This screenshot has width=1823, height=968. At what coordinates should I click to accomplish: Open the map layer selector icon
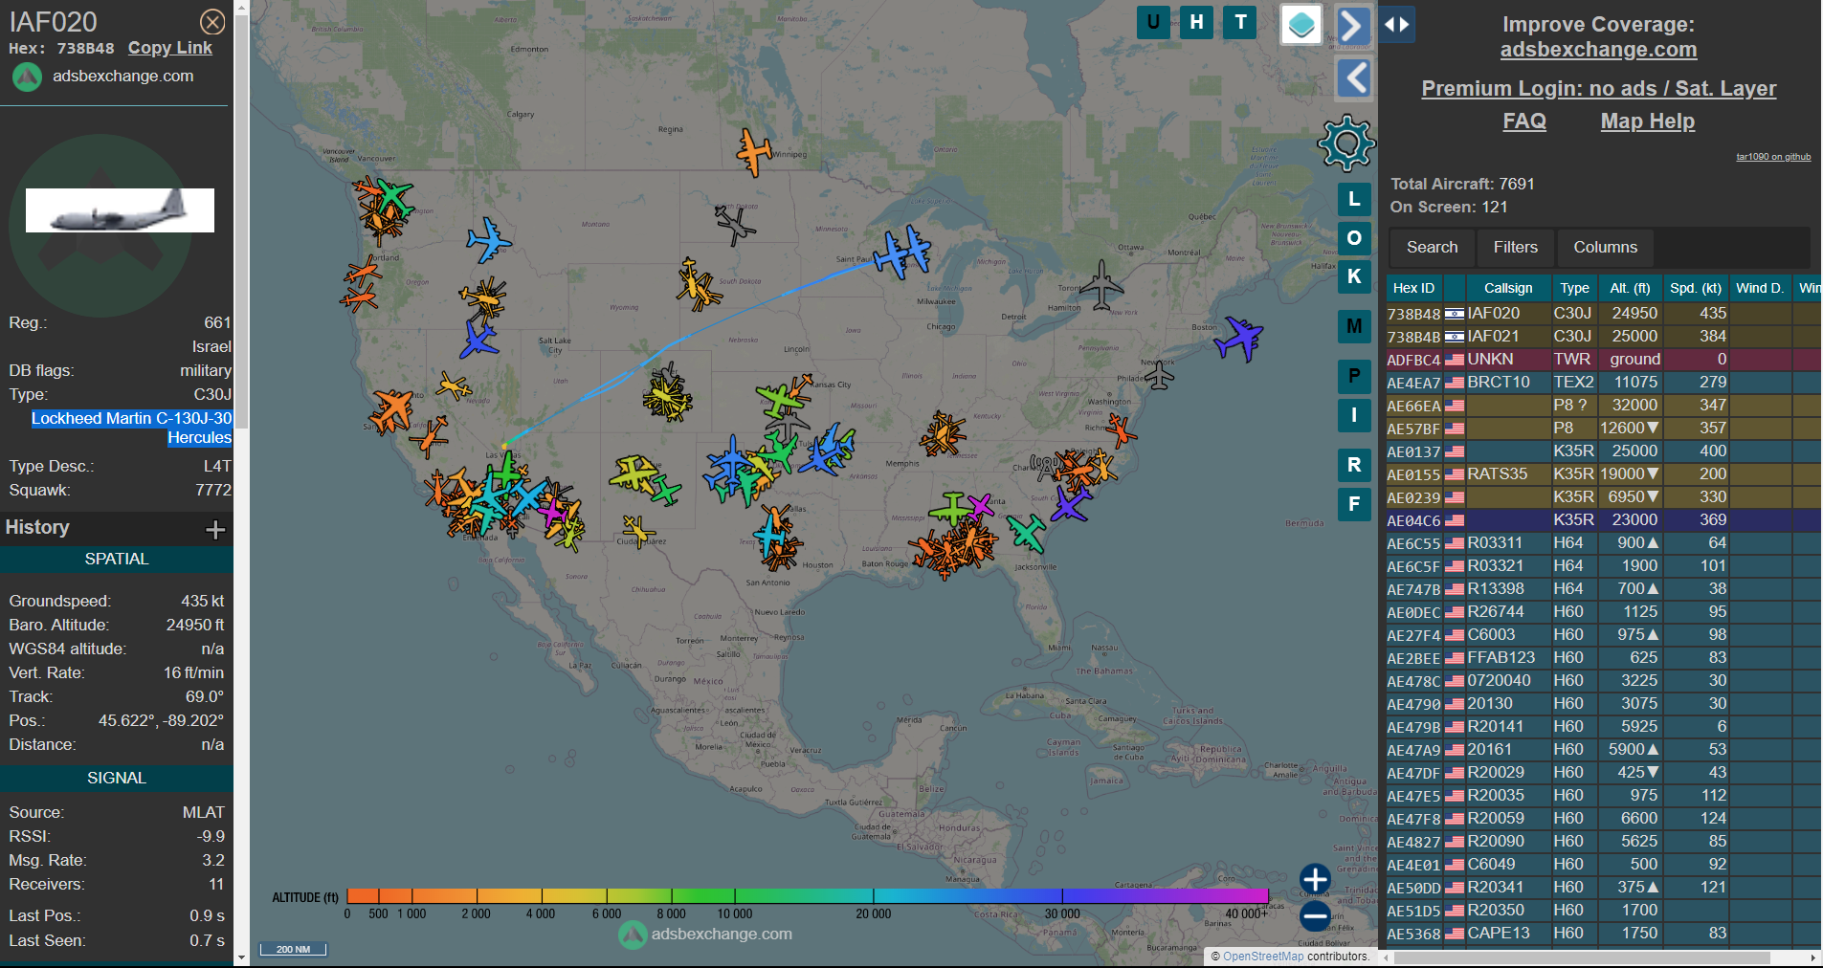[x=1301, y=25]
